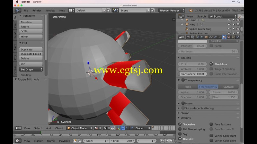Enable the Mirror panel checkbox
This screenshot has height=144, width=257.
coord(183,103)
